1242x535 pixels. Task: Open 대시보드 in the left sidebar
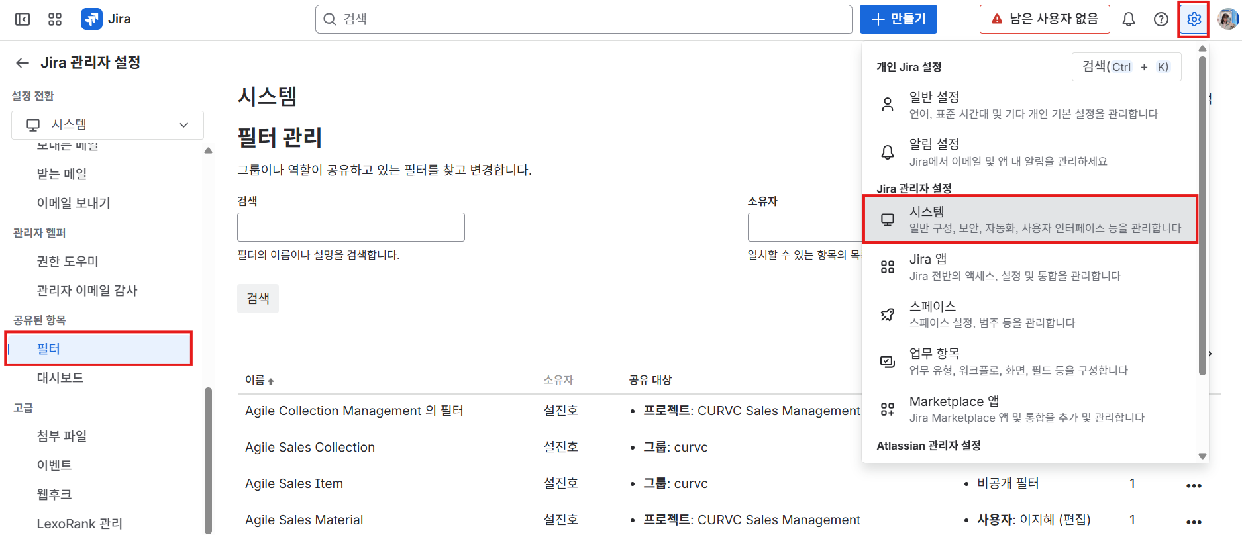pos(60,377)
